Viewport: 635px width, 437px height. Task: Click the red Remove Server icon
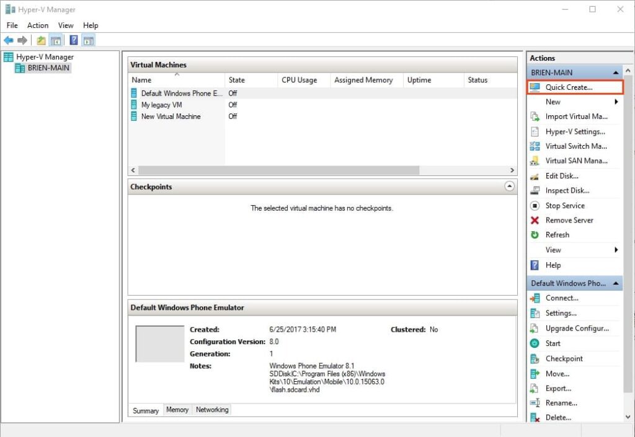[x=535, y=221]
